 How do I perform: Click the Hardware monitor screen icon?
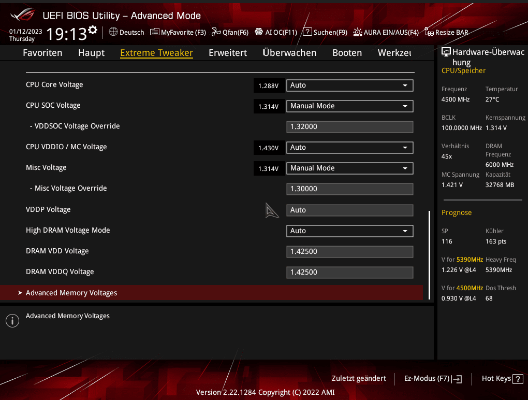pyautogui.click(x=446, y=52)
